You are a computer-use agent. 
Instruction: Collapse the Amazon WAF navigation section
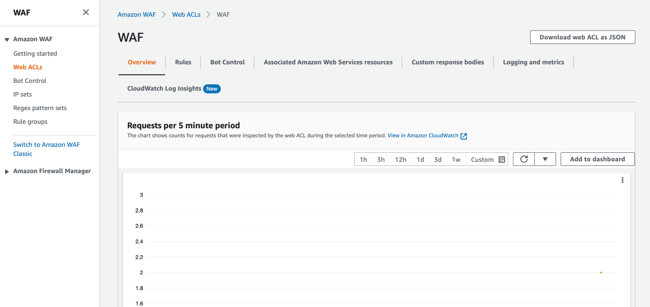pyautogui.click(x=7, y=39)
